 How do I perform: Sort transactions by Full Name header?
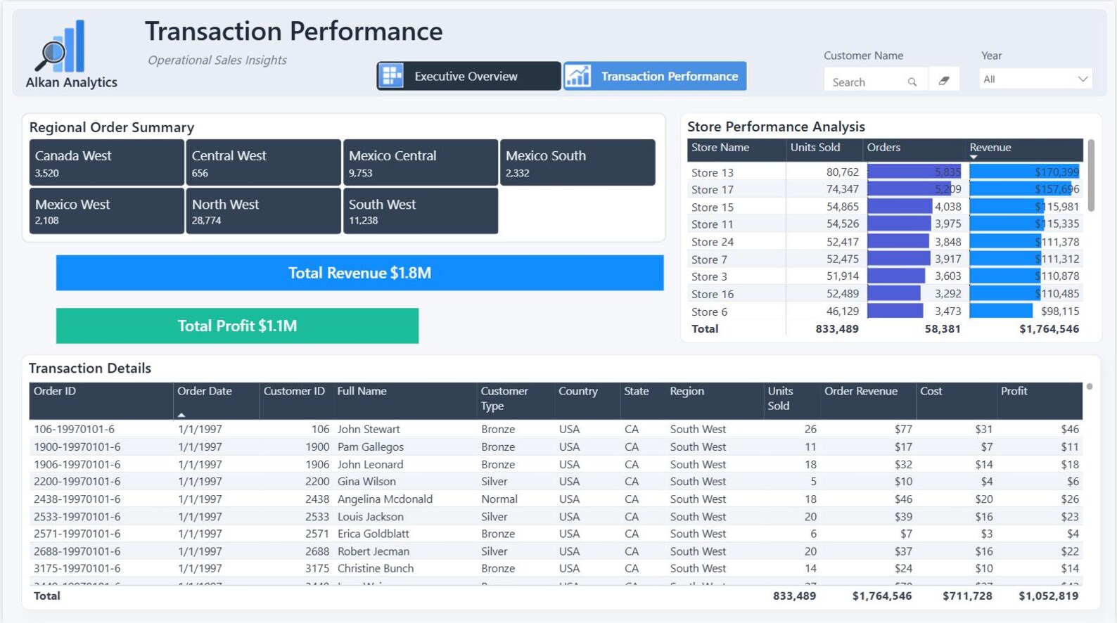404,401
